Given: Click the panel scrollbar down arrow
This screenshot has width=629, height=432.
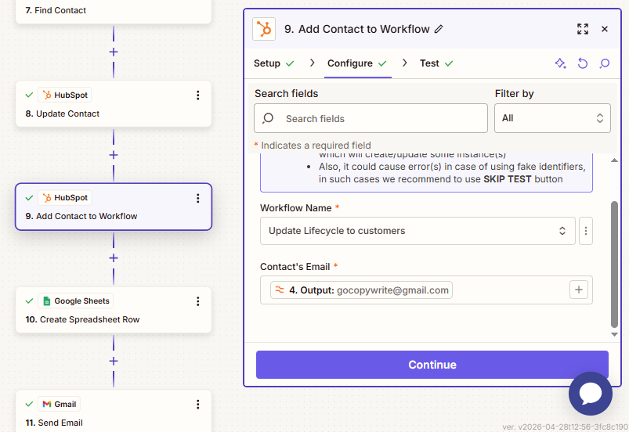Looking at the screenshot, I should 614,334.
